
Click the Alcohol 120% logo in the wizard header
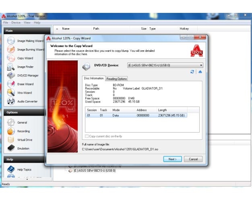point(197,51)
